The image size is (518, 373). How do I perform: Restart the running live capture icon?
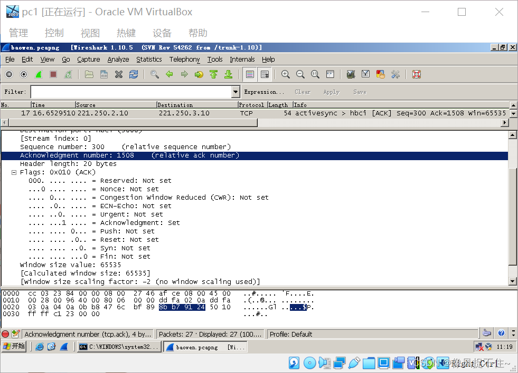click(68, 74)
